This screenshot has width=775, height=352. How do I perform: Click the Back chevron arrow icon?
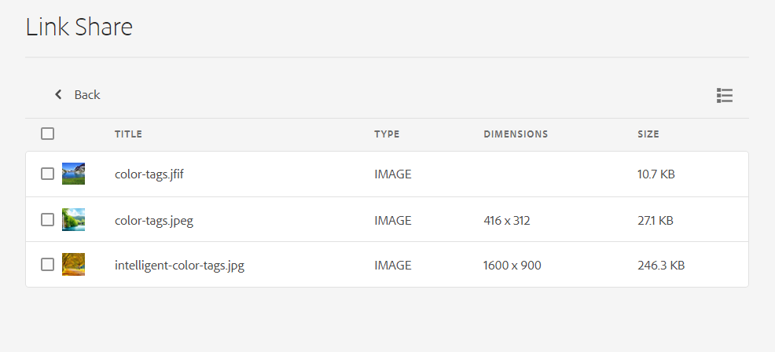[58, 94]
